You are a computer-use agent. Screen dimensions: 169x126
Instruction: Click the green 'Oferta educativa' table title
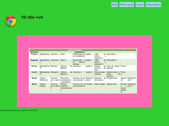(x=75, y=50)
